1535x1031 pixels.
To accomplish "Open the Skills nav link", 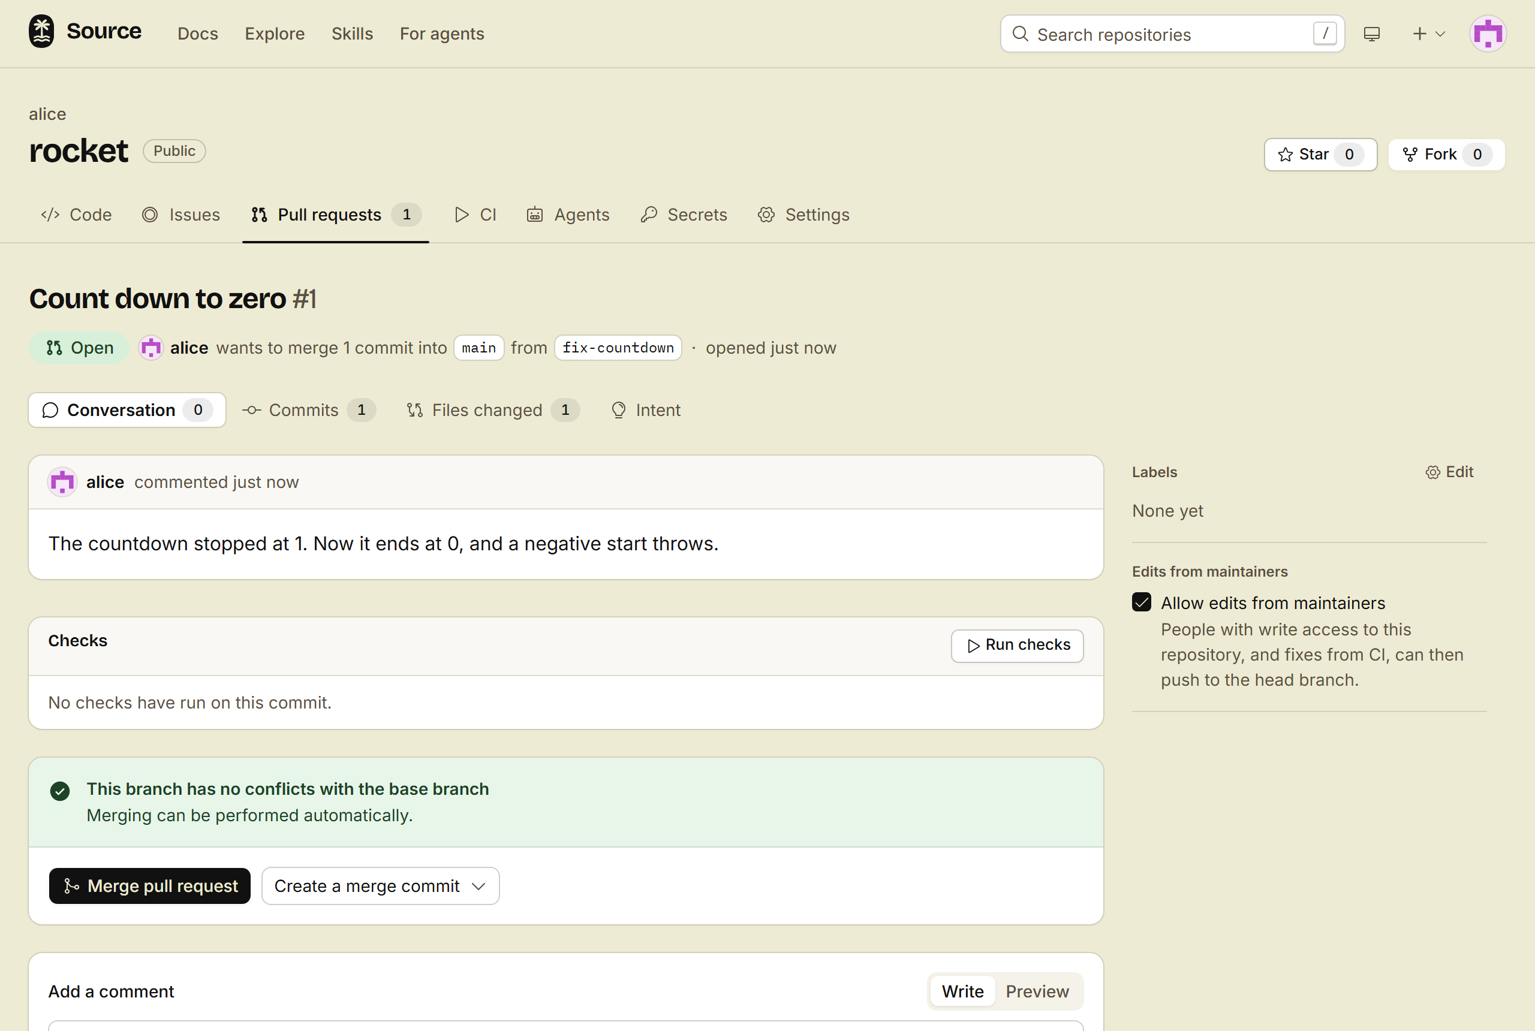I will pos(352,34).
